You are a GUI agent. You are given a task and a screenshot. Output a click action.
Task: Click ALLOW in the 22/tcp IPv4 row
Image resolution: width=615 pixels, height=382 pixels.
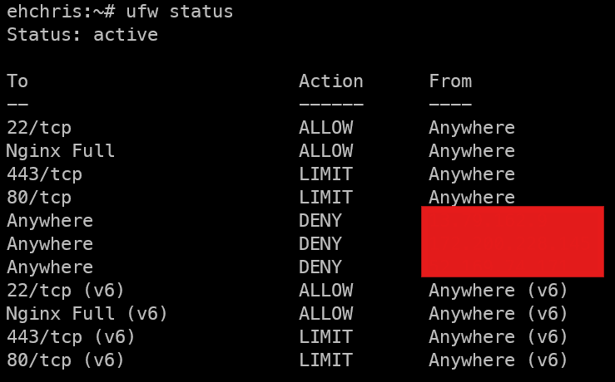click(x=325, y=128)
